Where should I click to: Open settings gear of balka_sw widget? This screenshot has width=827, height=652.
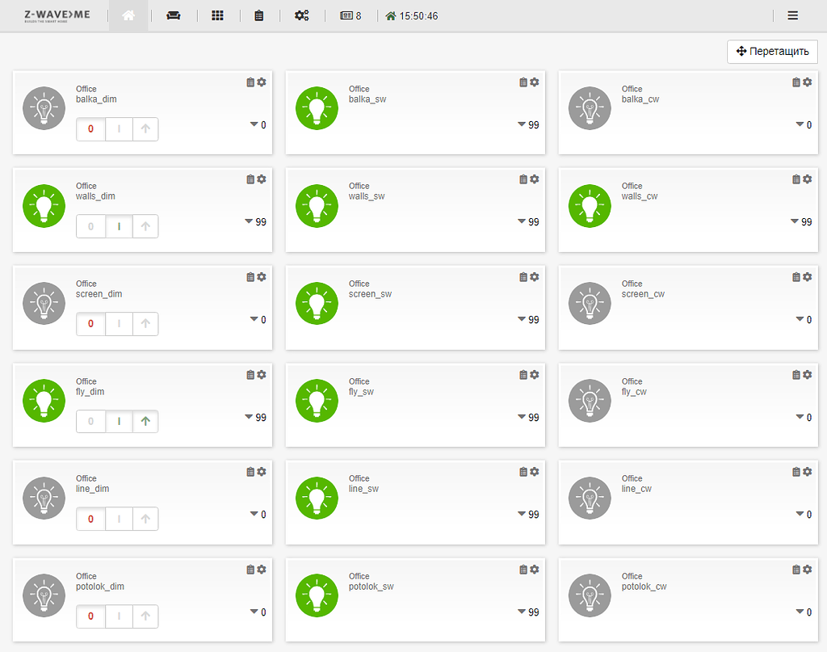535,82
